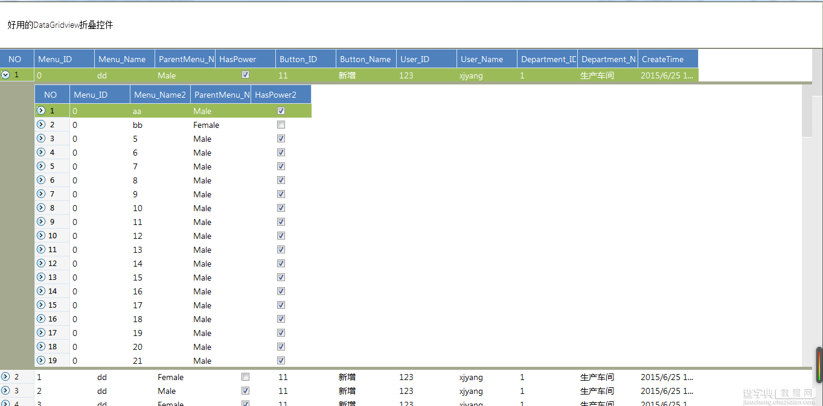
Task: Sort by outer Menu_Name column header
Action: [125, 59]
